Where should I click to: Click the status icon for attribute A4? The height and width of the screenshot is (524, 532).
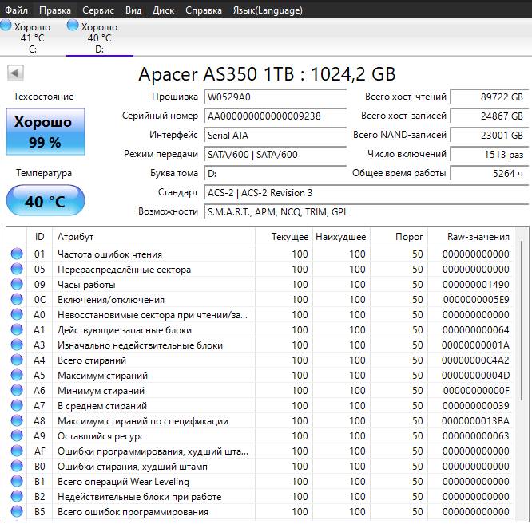pyautogui.click(x=17, y=360)
